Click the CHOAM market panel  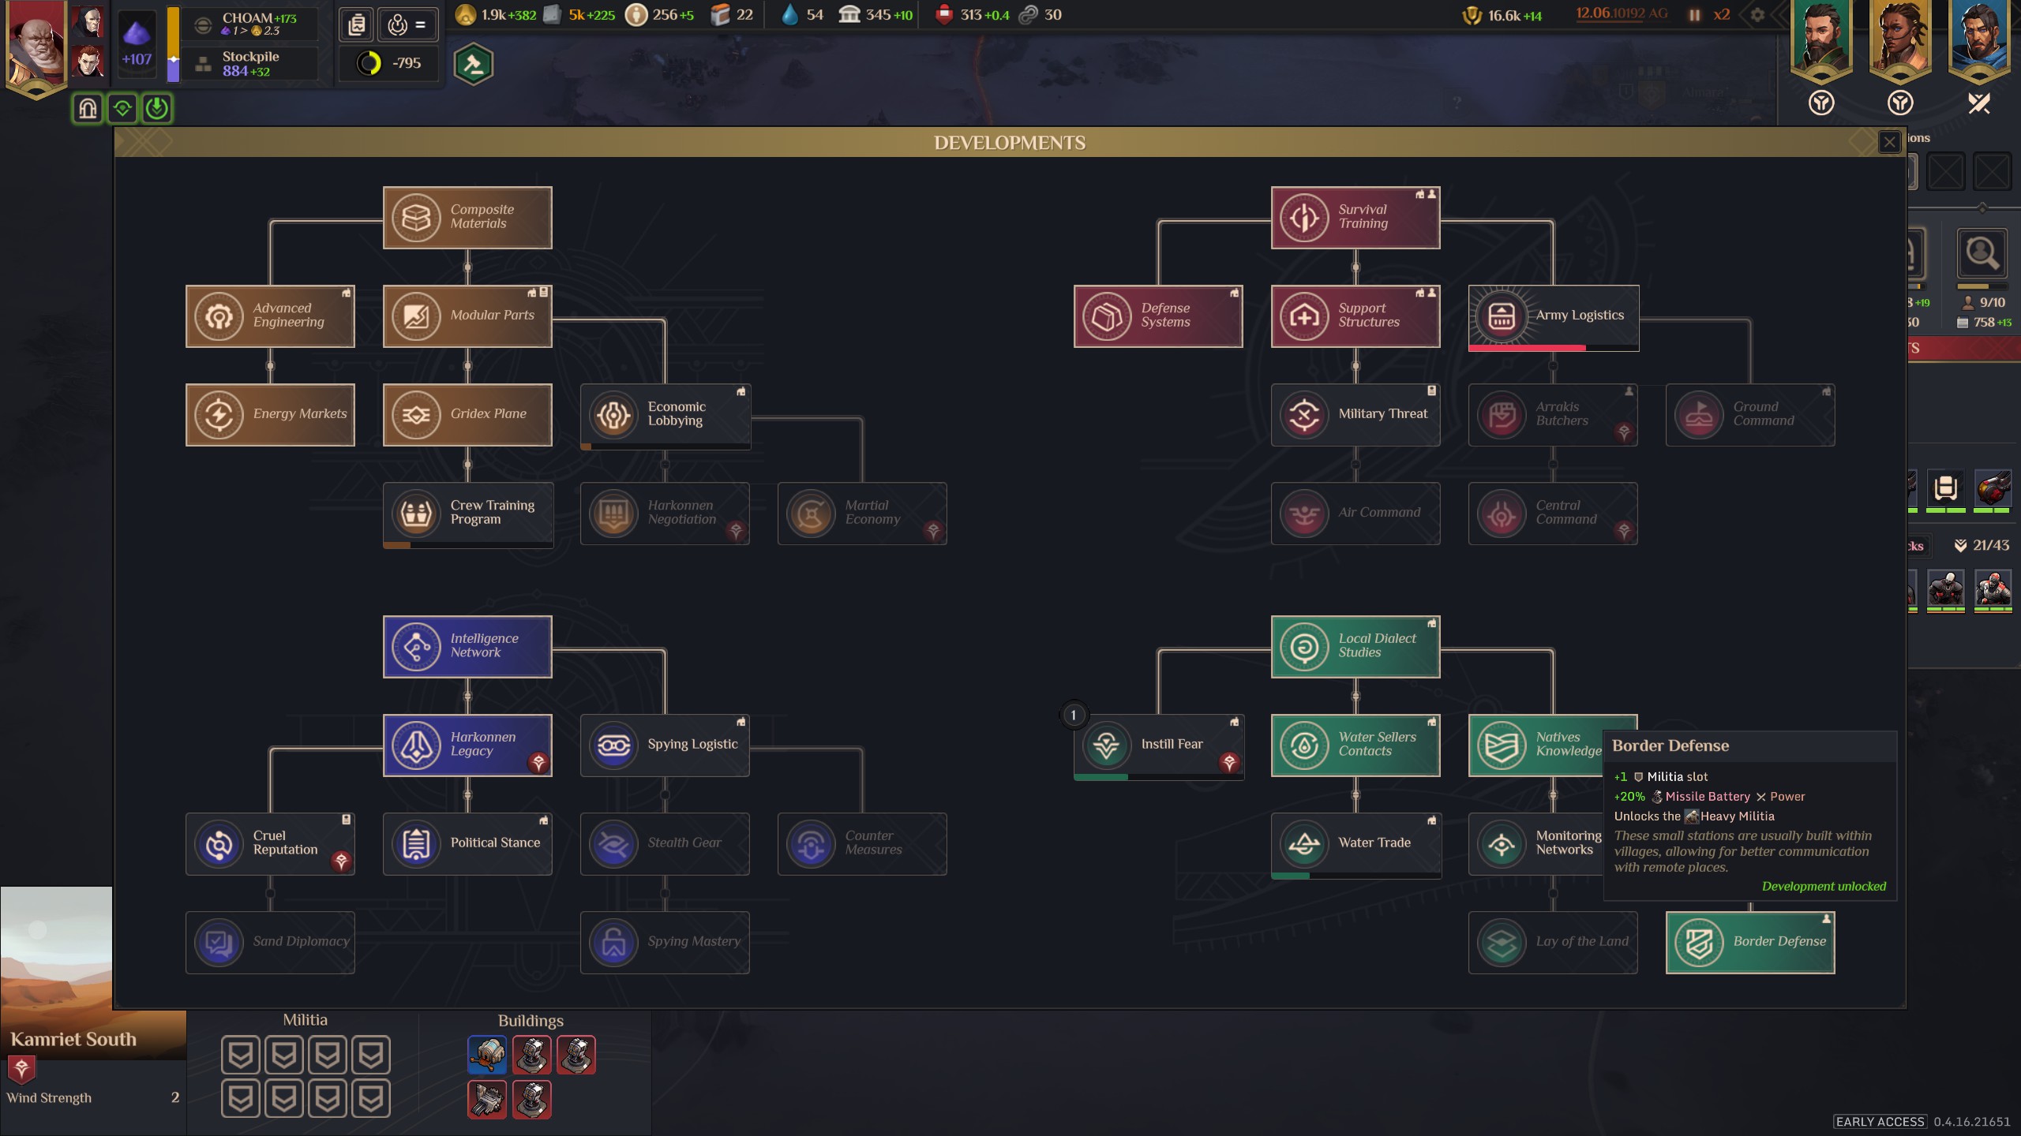click(x=250, y=24)
